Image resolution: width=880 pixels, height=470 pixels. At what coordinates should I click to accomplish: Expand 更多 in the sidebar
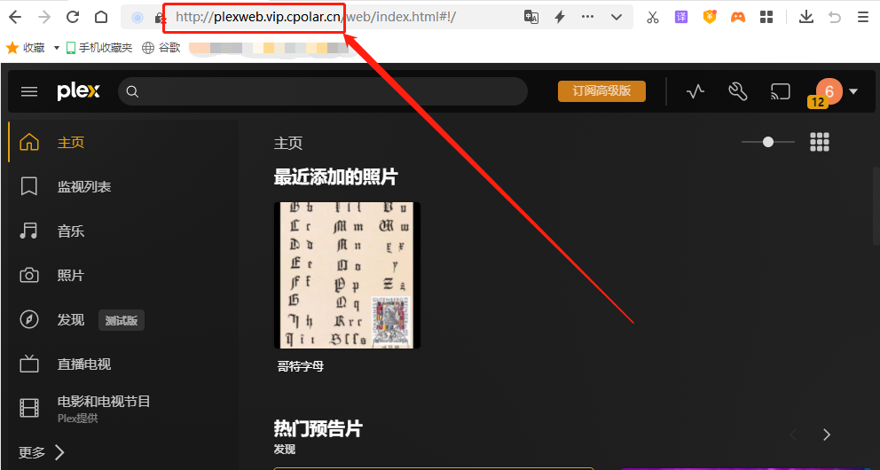pyautogui.click(x=42, y=452)
